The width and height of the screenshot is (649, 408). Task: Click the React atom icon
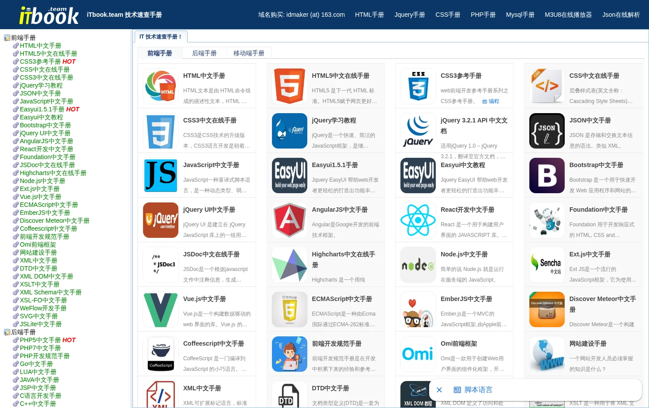pyautogui.click(x=418, y=220)
